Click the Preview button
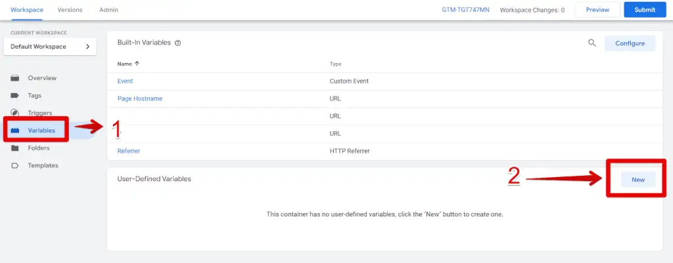The image size is (673, 263). click(597, 9)
